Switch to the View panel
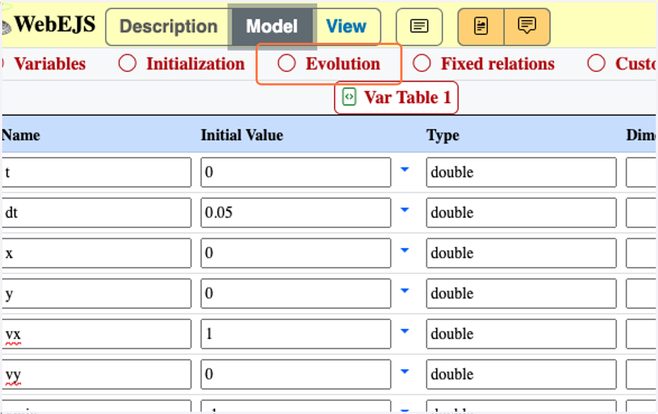Viewport: 658px width, 414px height. coord(347,26)
